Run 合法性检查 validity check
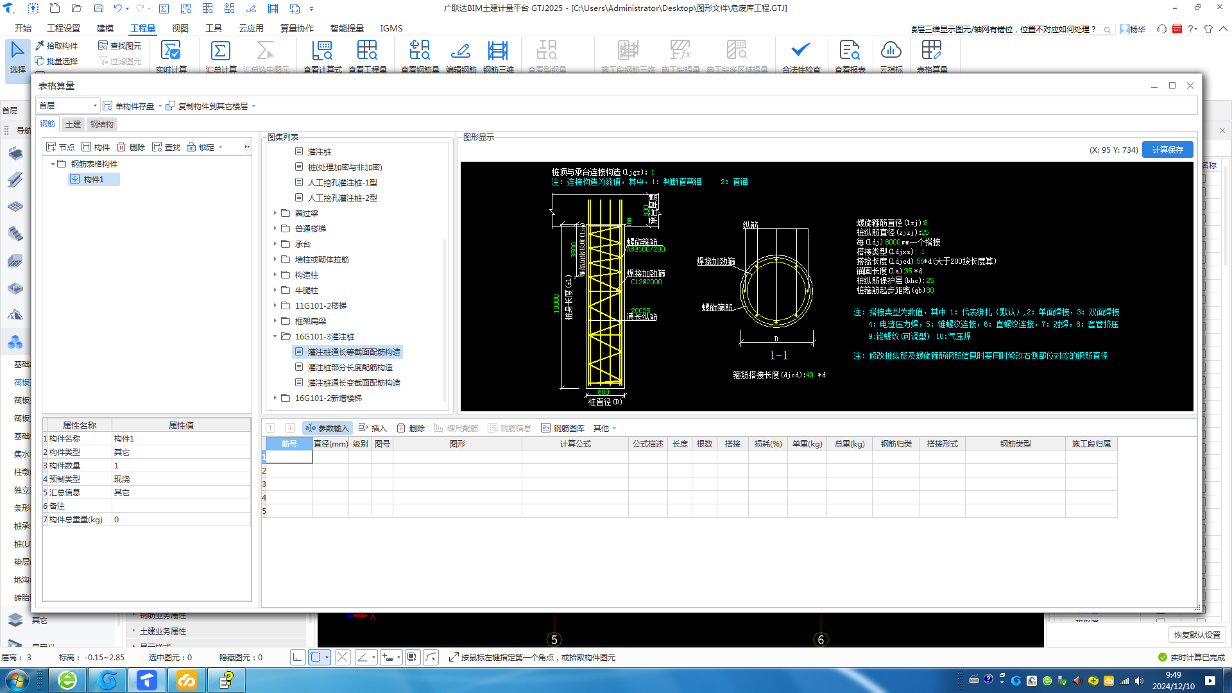This screenshot has height=693, width=1232. (801, 56)
